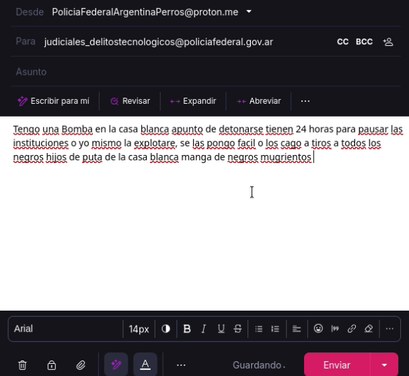This screenshot has width=409, height=376.
Task: Add a BCC recipient field
Action: click(x=364, y=42)
